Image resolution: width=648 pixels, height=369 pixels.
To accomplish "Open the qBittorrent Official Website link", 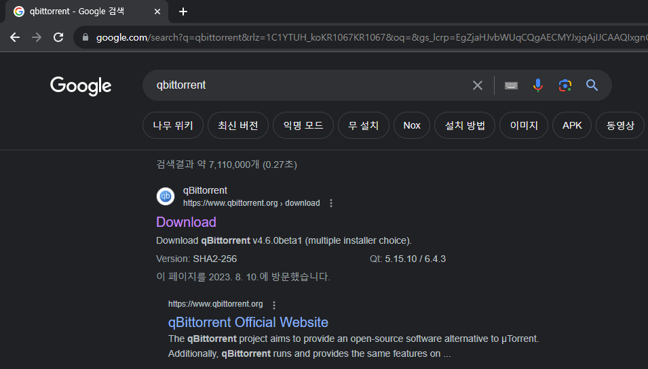I will pyautogui.click(x=248, y=322).
